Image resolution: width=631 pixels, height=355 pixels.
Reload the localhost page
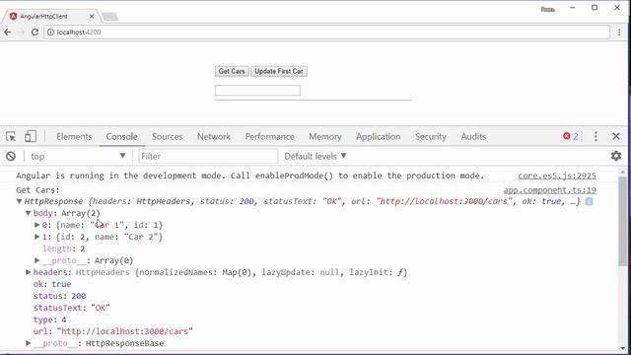[35, 33]
